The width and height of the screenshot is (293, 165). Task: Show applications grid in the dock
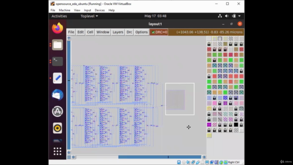tap(57, 151)
